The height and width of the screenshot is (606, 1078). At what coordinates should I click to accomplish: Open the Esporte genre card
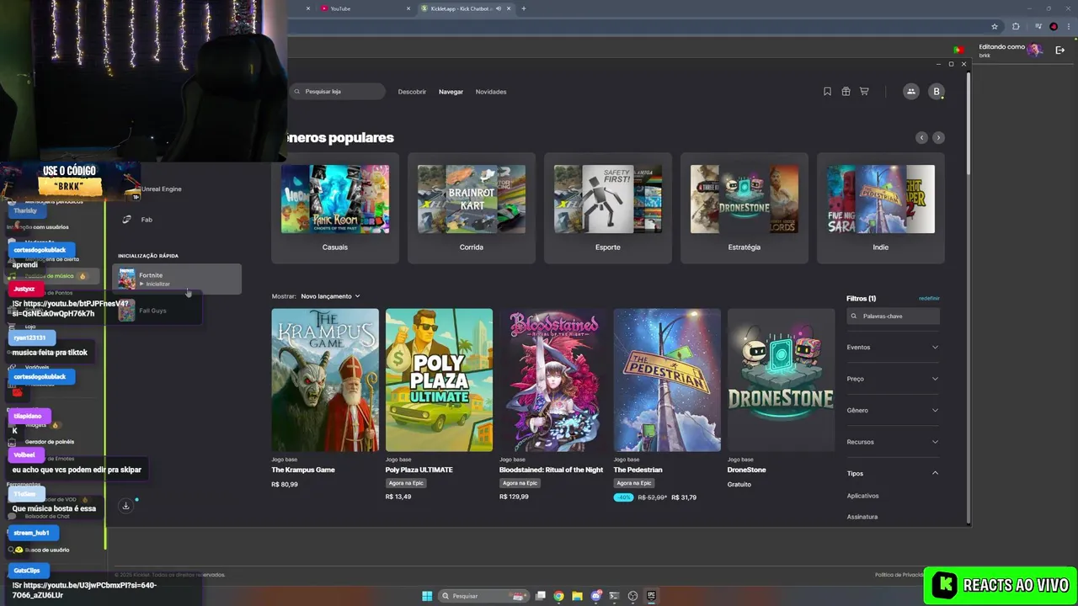(607, 209)
